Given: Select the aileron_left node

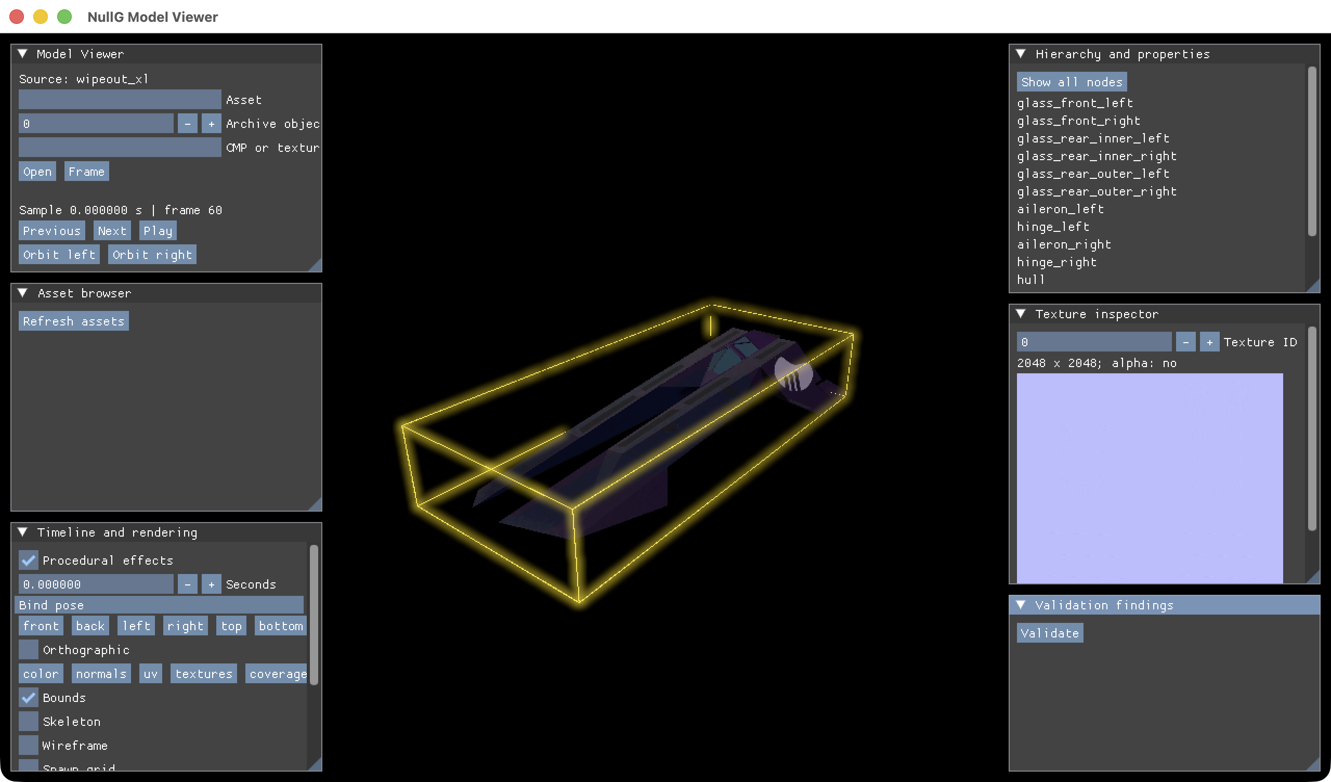Looking at the screenshot, I should click(x=1061, y=209).
